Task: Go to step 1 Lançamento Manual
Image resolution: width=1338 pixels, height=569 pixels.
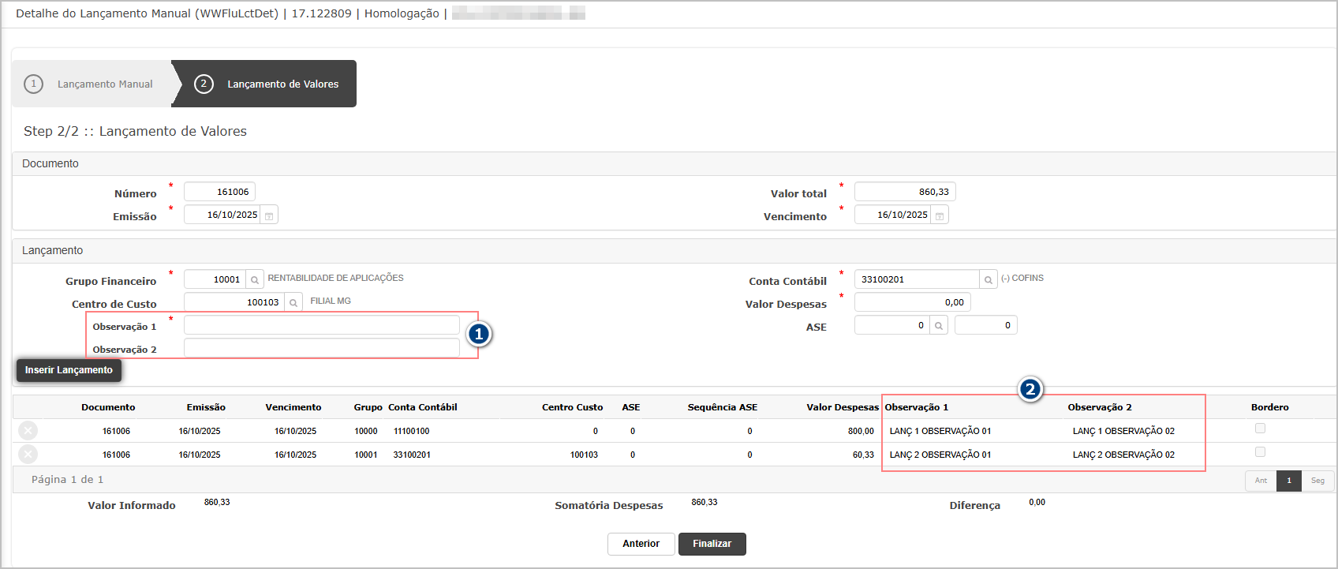Action: coord(91,84)
